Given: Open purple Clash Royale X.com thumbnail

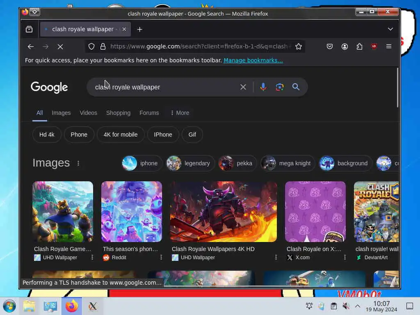Looking at the screenshot, I should pyautogui.click(x=315, y=212).
